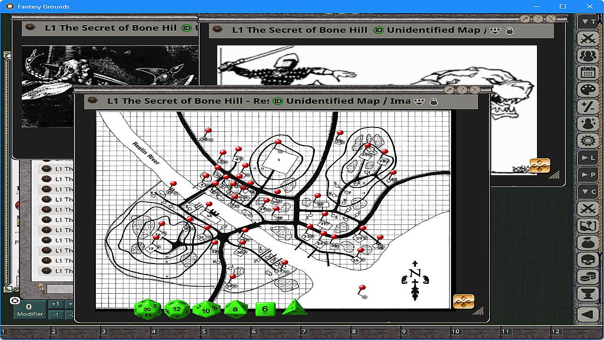Open the crossed-swords button below the C header
Screen dimensions: 604x340
click(588, 208)
